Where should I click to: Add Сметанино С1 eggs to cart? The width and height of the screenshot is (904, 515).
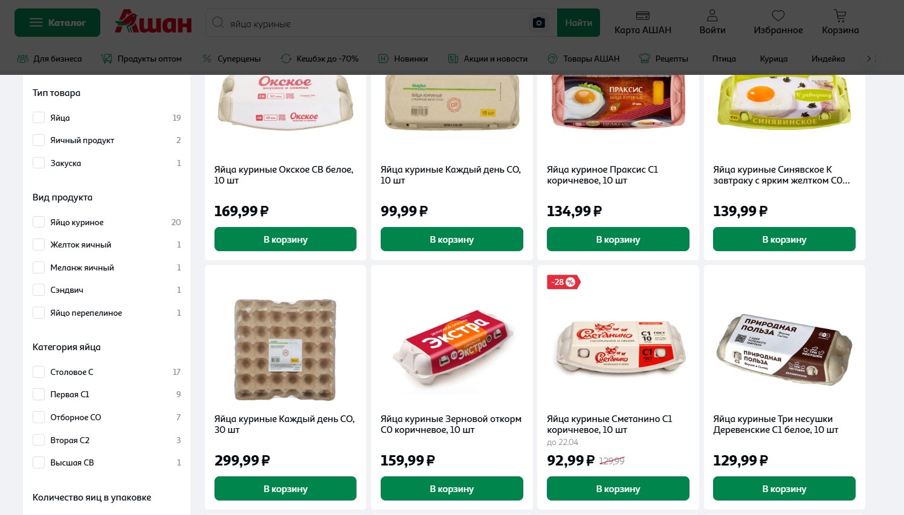point(618,488)
